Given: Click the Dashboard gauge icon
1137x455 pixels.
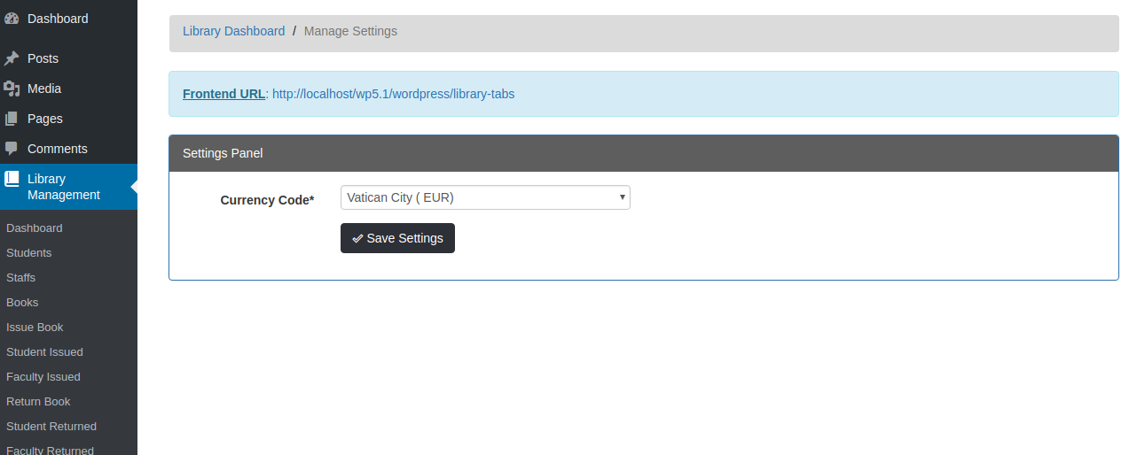Looking at the screenshot, I should click(12, 19).
